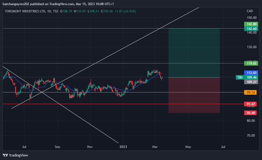This screenshot has width=262, height=160.
Task: Click the 70.00 price axis value
Action: click(x=251, y=135)
